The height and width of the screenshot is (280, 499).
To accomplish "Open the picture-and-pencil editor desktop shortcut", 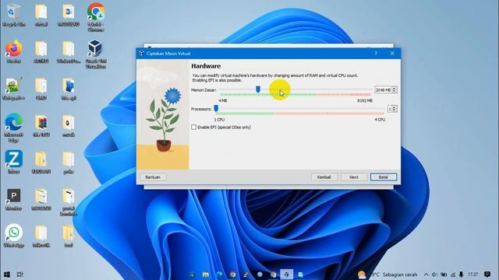I will pyautogui.click(x=14, y=88).
